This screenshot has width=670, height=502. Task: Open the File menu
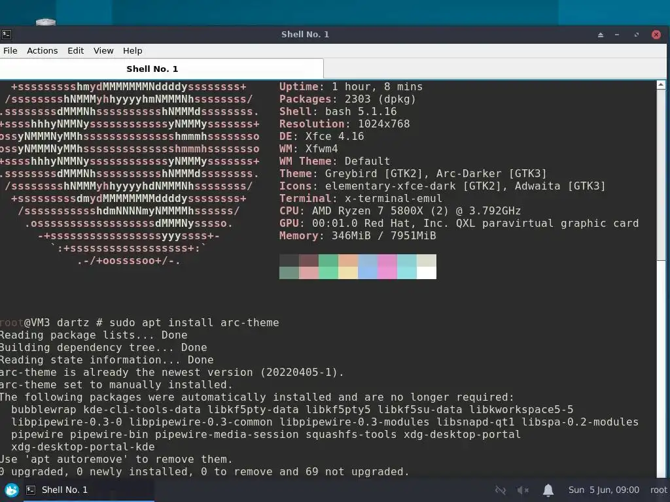[x=10, y=51]
